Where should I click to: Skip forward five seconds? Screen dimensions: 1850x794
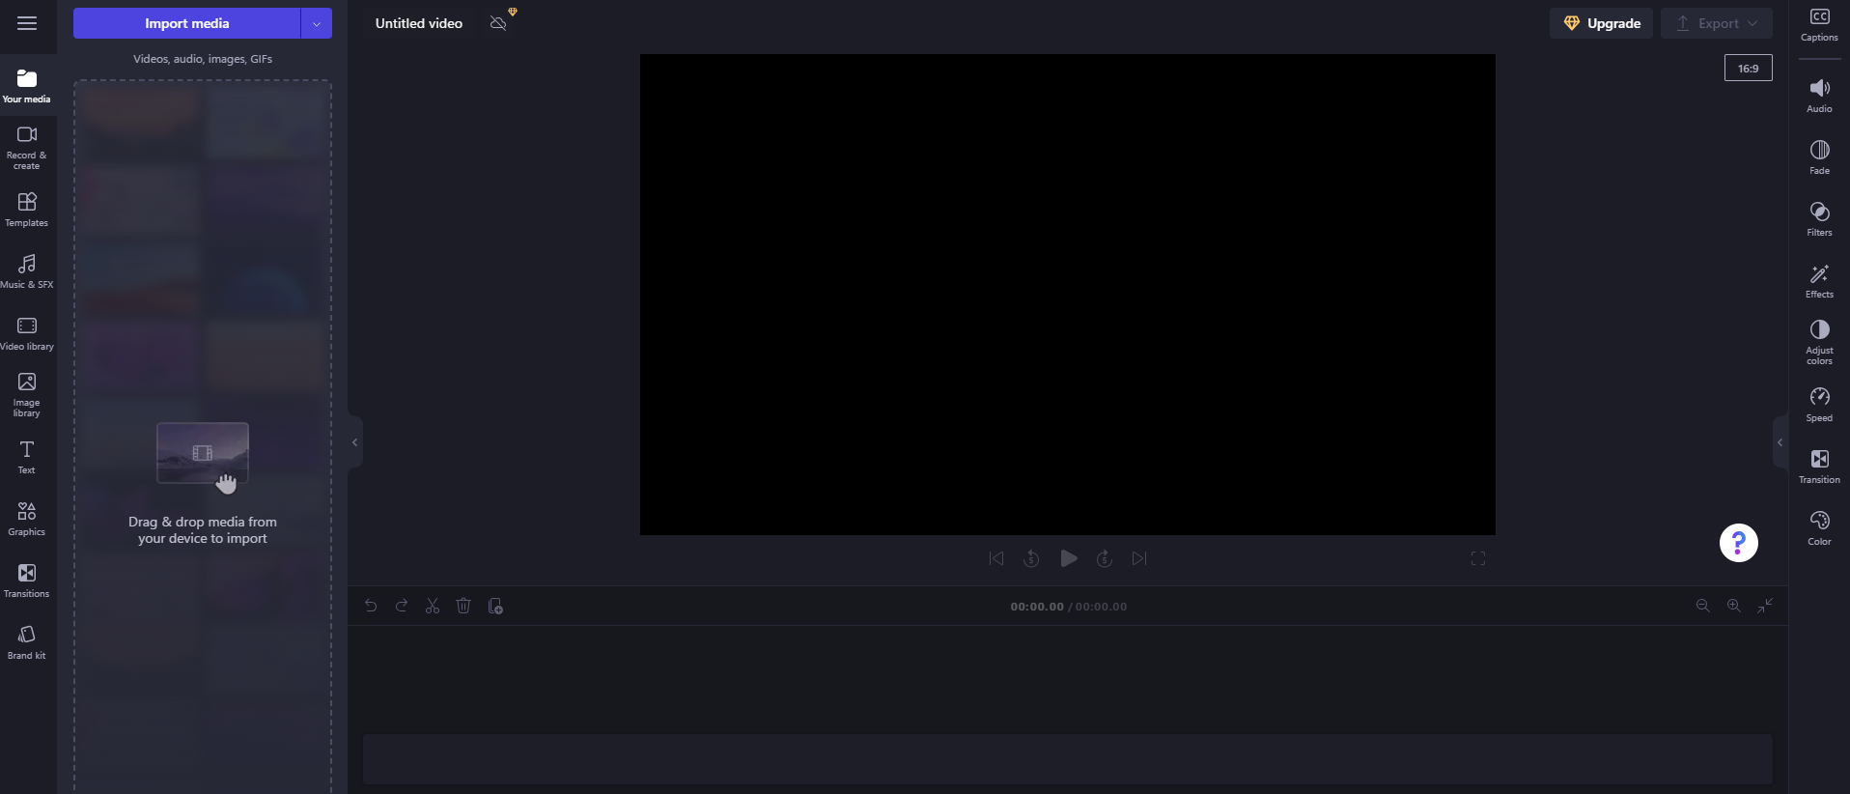(x=1105, y=558)
